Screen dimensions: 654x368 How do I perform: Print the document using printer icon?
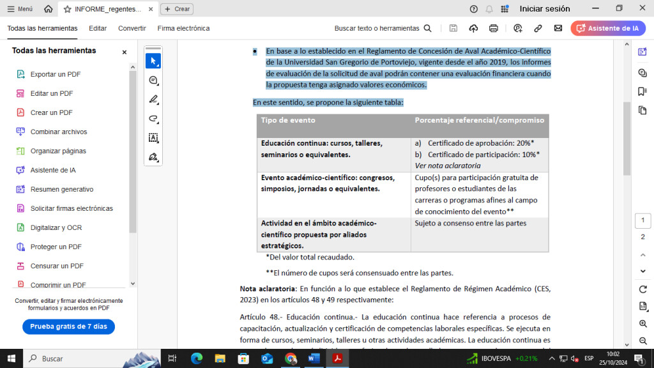click(494, 28)
